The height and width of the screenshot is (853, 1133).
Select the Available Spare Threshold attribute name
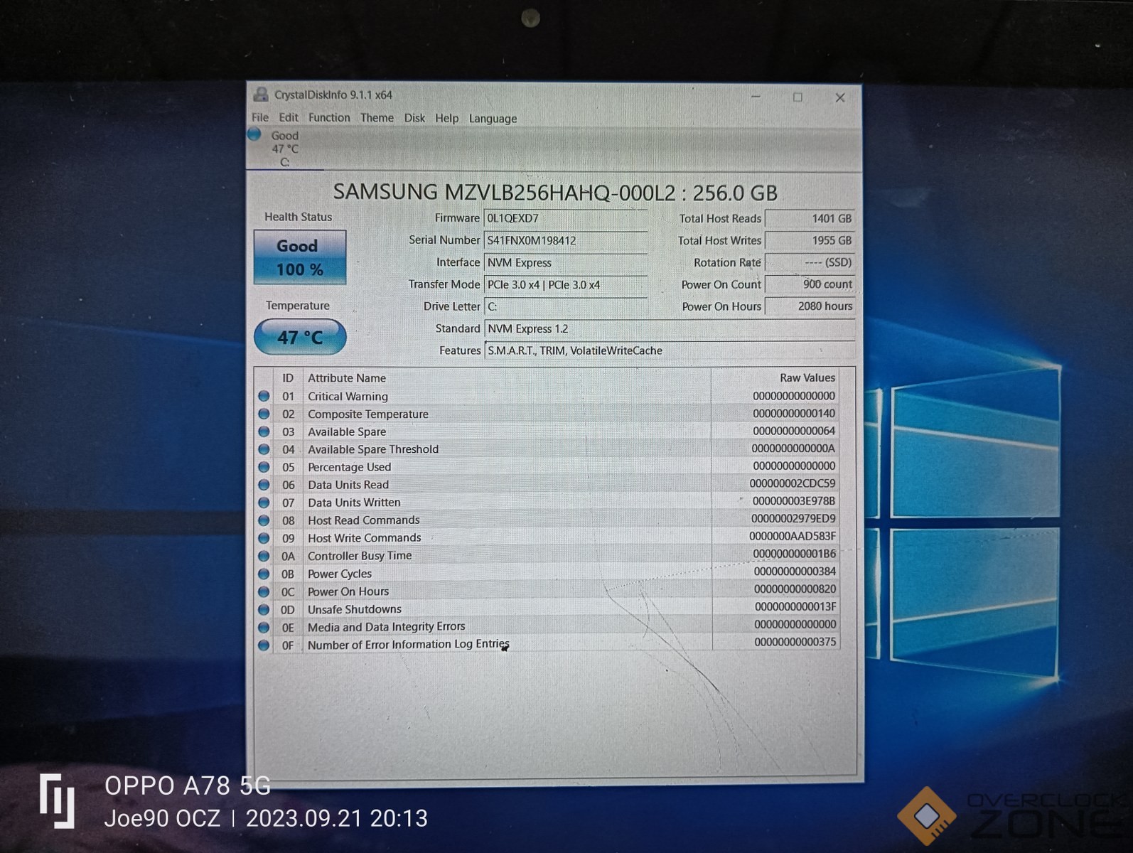tap(373, 449)
